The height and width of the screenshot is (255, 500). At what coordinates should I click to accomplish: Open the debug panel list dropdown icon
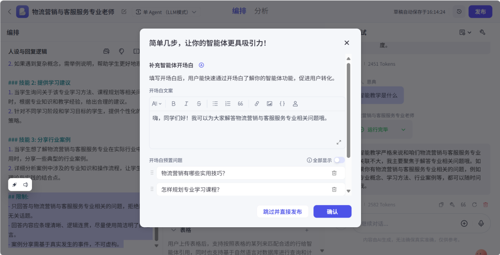[465, 32]
